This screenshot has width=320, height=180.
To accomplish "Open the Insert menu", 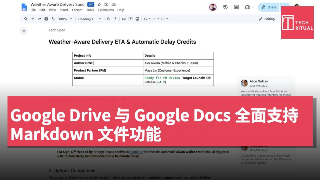I will pyautogui.click(x=64, y=10).
